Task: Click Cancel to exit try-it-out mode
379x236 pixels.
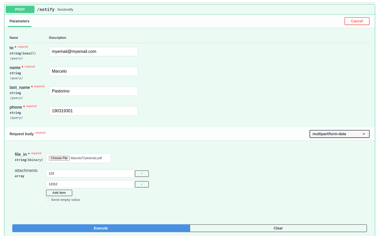Action: [357, 21]
